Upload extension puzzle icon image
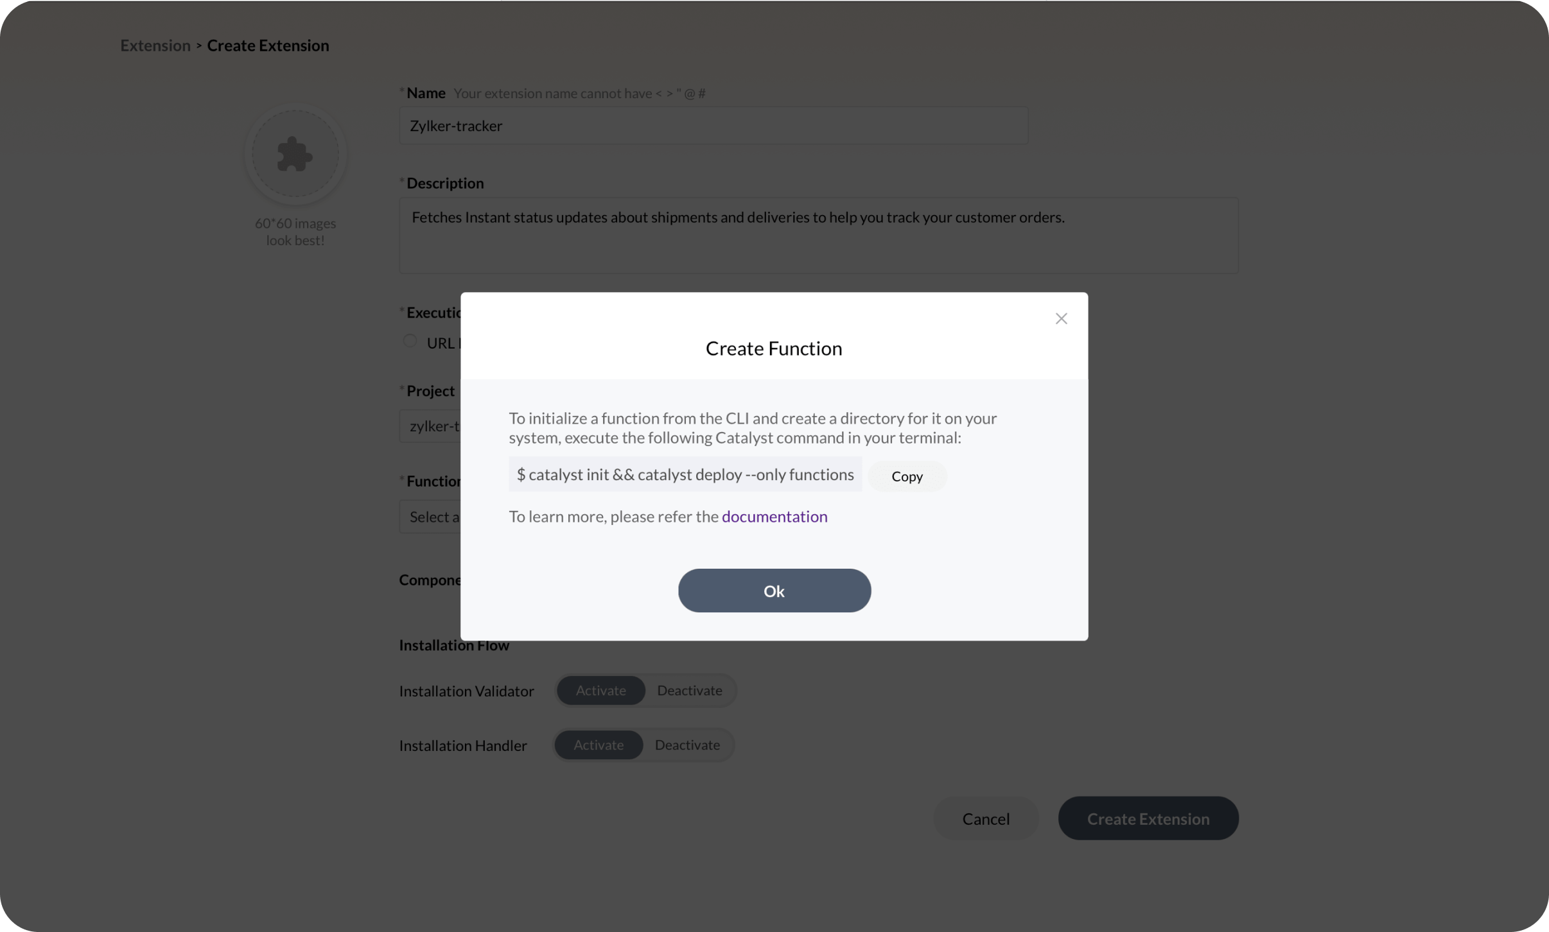Screen dimensions: 1549x932 click(x=295, y=154)
